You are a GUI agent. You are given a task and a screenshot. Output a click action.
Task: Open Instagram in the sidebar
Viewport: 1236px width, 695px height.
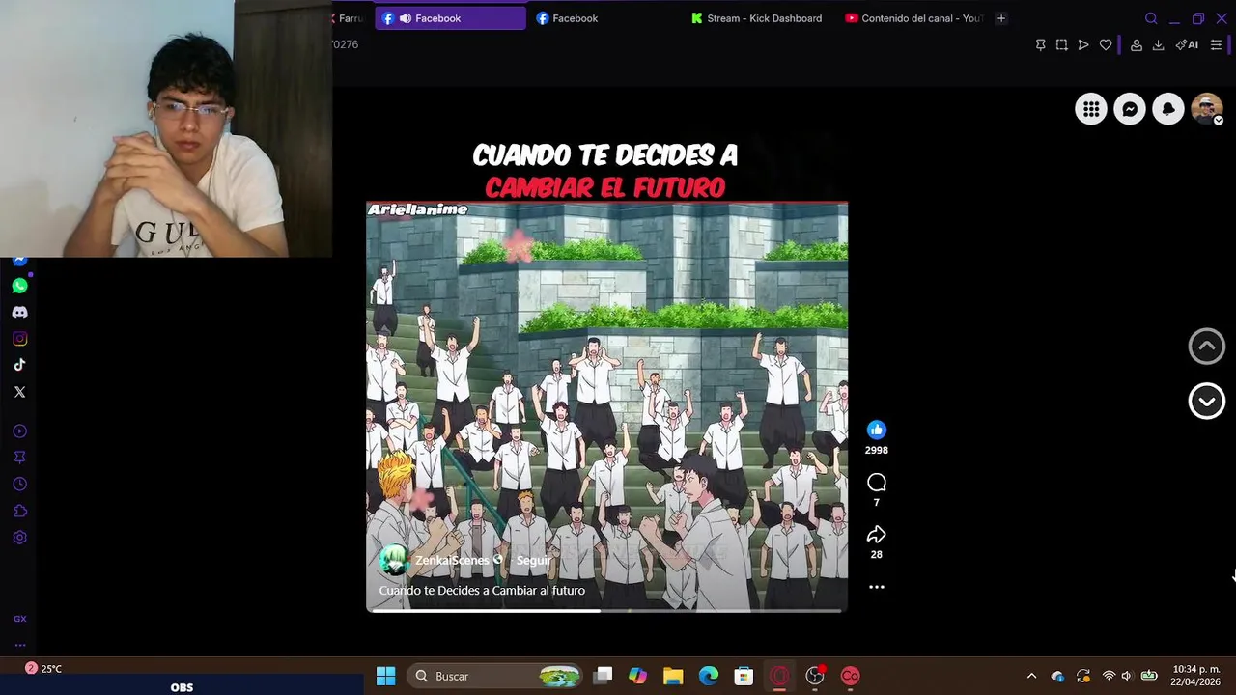19,339
